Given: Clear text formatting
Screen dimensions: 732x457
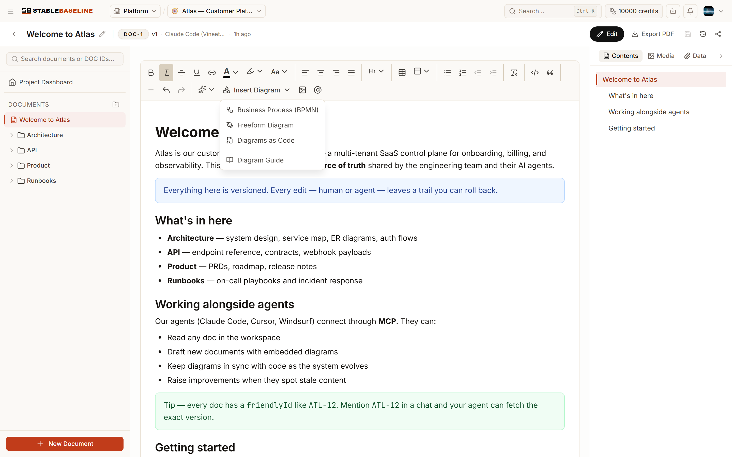Looking at the screenshot, I should 514,73.
